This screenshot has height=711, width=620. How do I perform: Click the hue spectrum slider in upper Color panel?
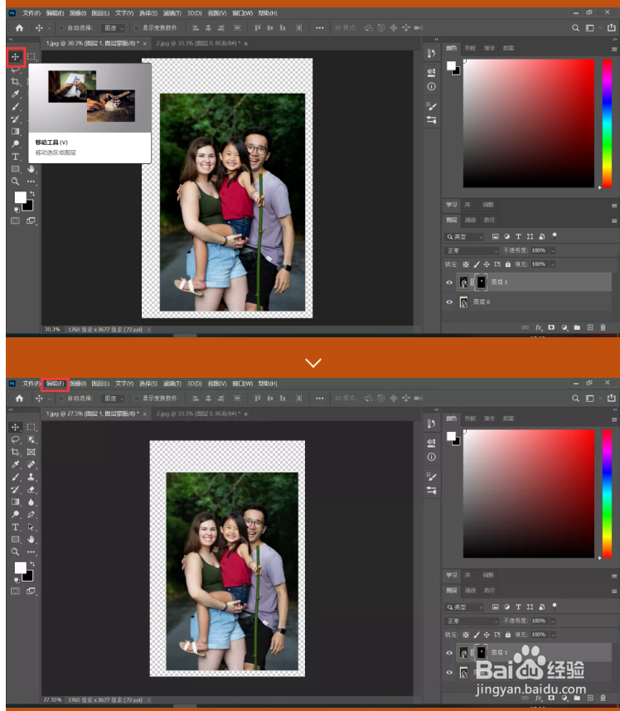point(607,123)
